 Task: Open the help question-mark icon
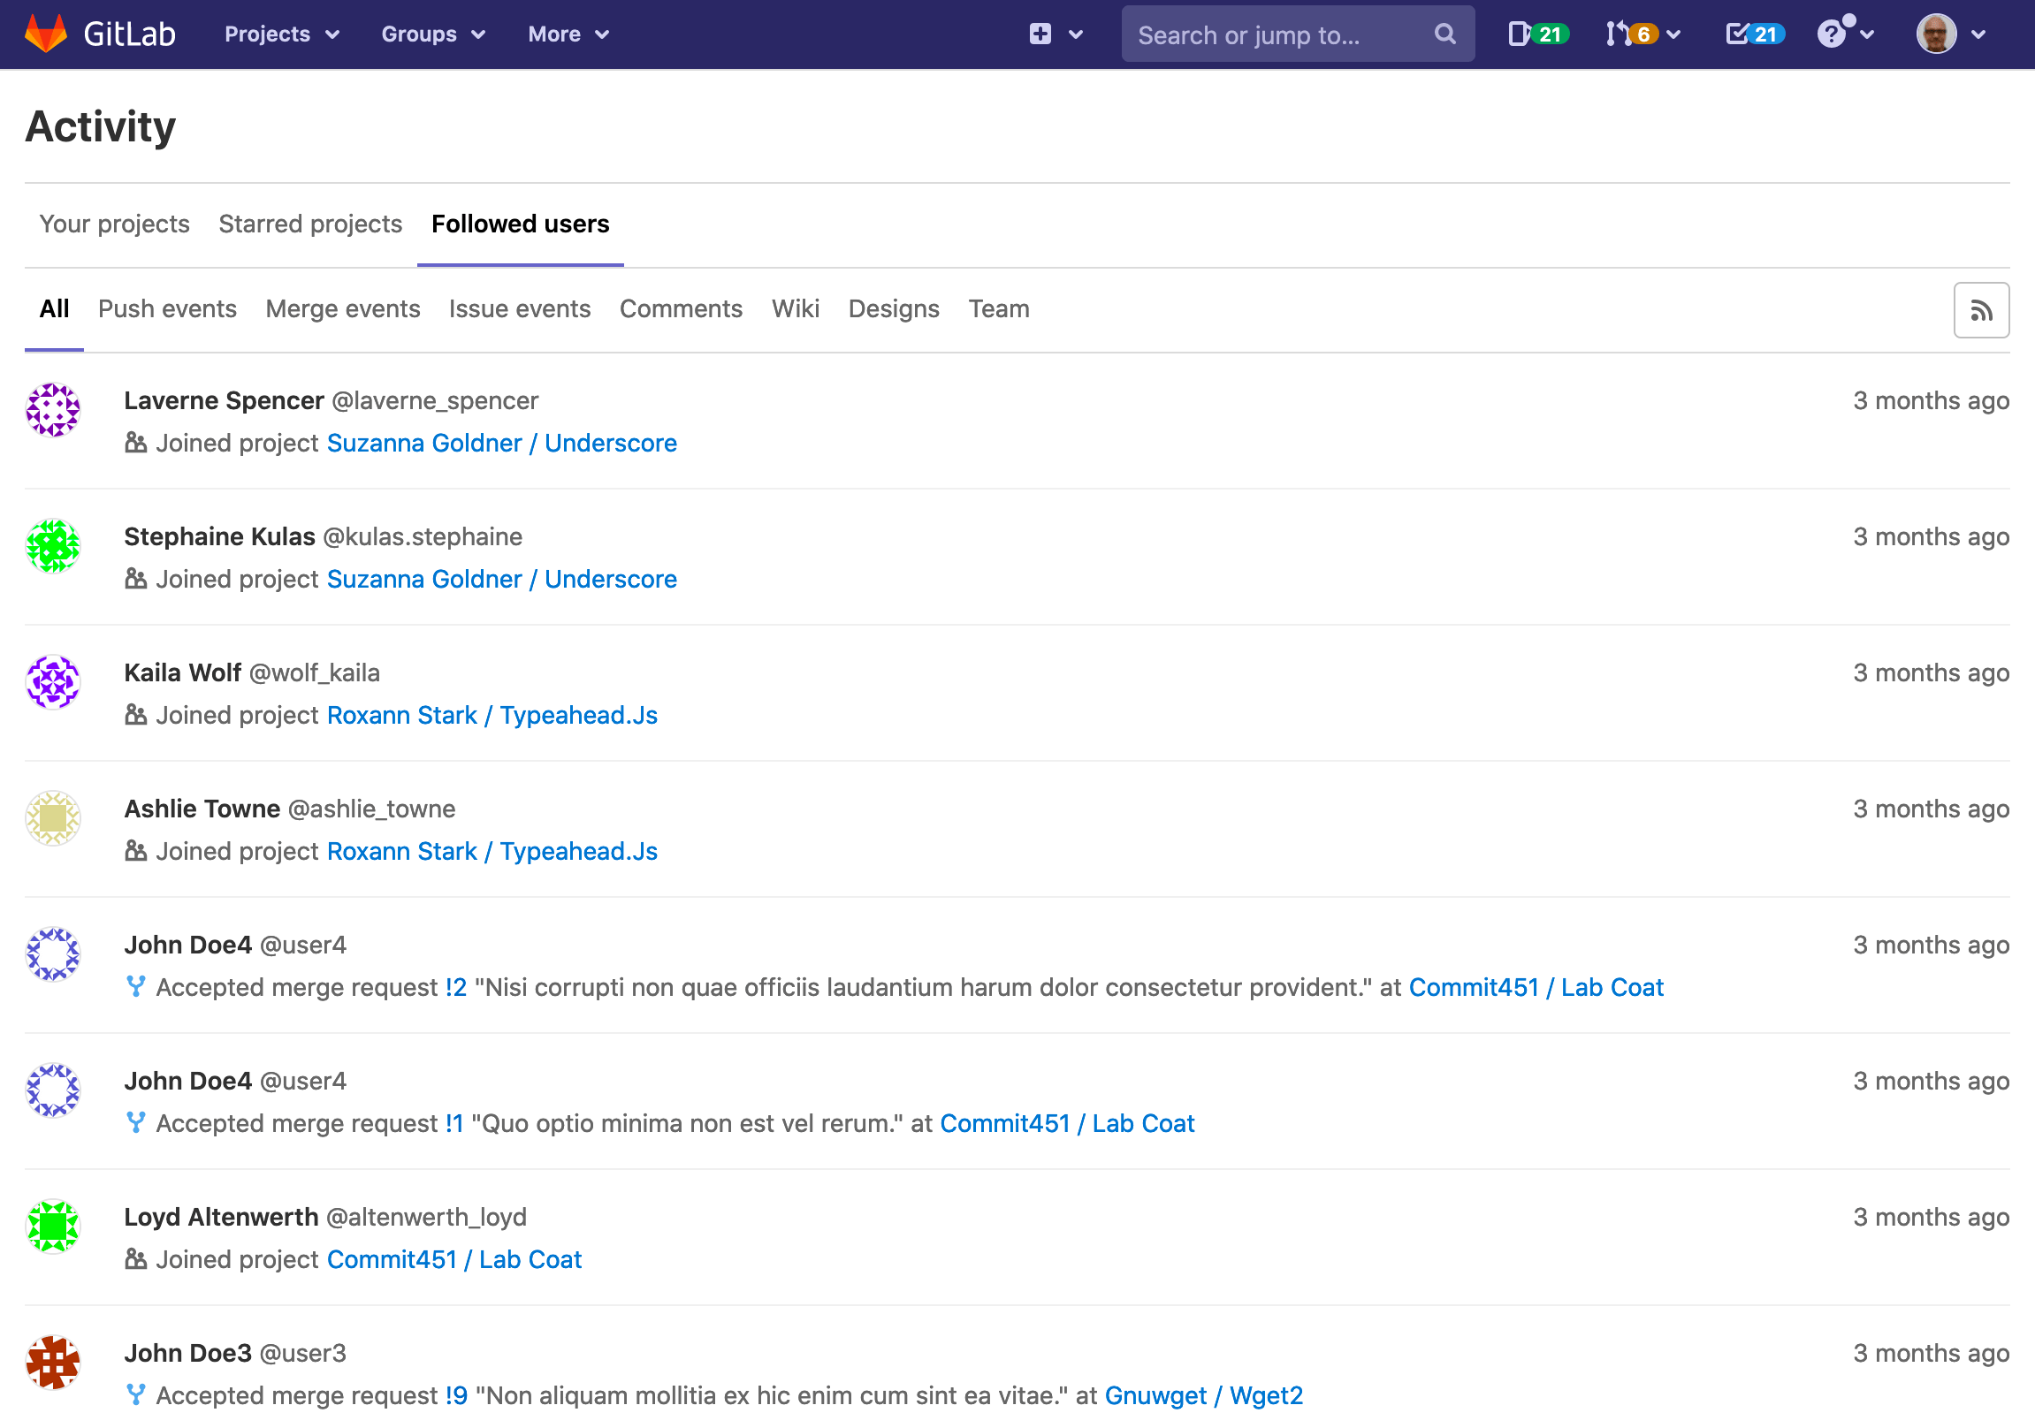[1833, 34]
